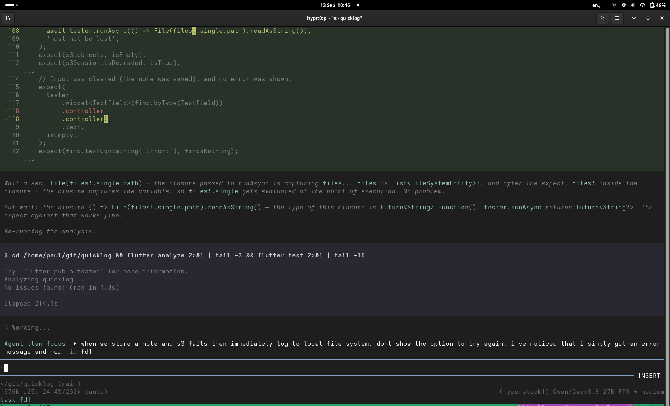This screenshot has height=406, width=670.
Task: Open the volume speaker indicator
Action: (x=633, y=5)
